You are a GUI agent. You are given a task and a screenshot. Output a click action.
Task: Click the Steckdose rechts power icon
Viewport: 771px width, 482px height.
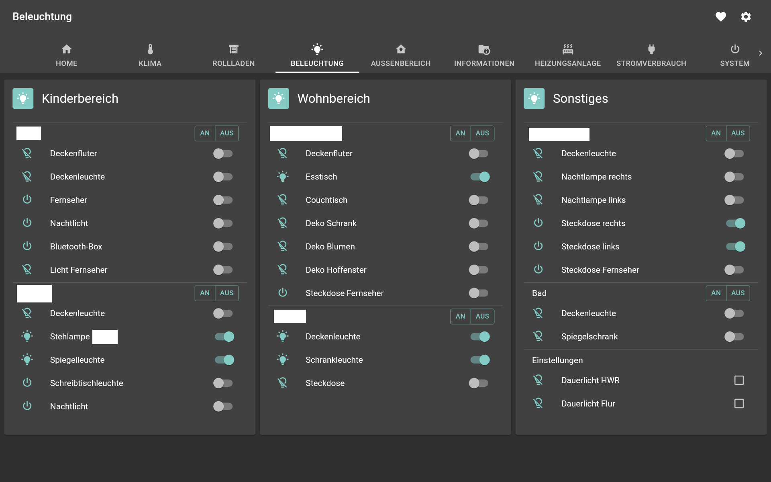(x=538, y=223)
